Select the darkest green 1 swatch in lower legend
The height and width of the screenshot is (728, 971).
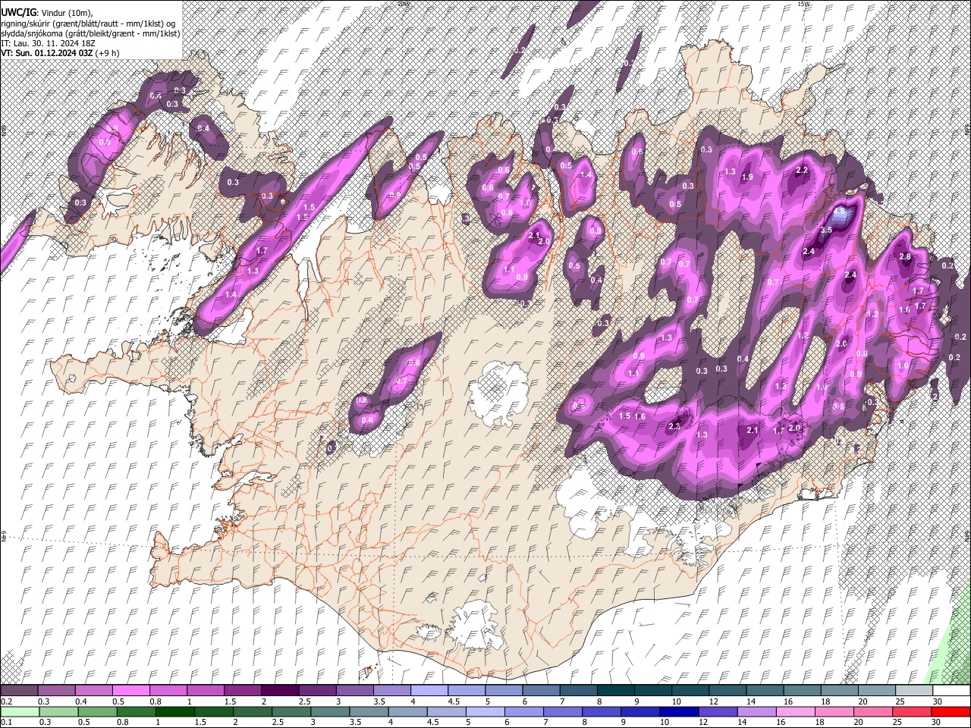click(x=174, y=711)
